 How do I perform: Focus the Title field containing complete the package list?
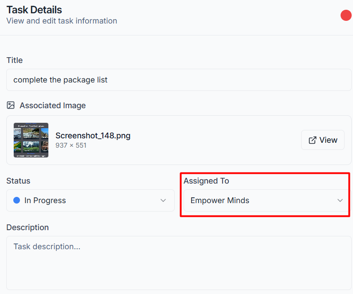coord(179,80)
